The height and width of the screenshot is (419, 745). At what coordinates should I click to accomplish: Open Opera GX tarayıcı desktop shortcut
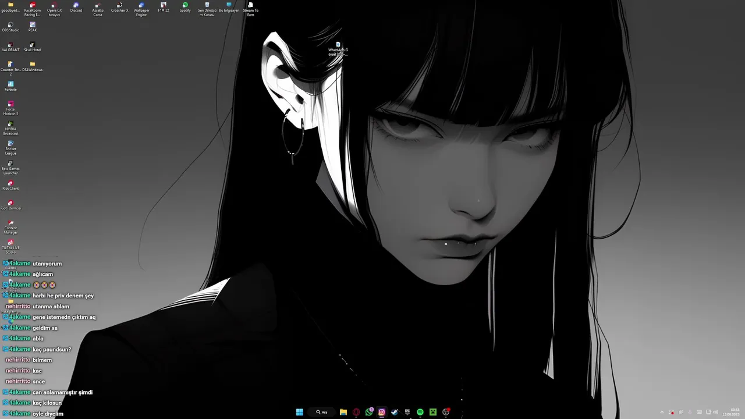(x=54, y=9)
